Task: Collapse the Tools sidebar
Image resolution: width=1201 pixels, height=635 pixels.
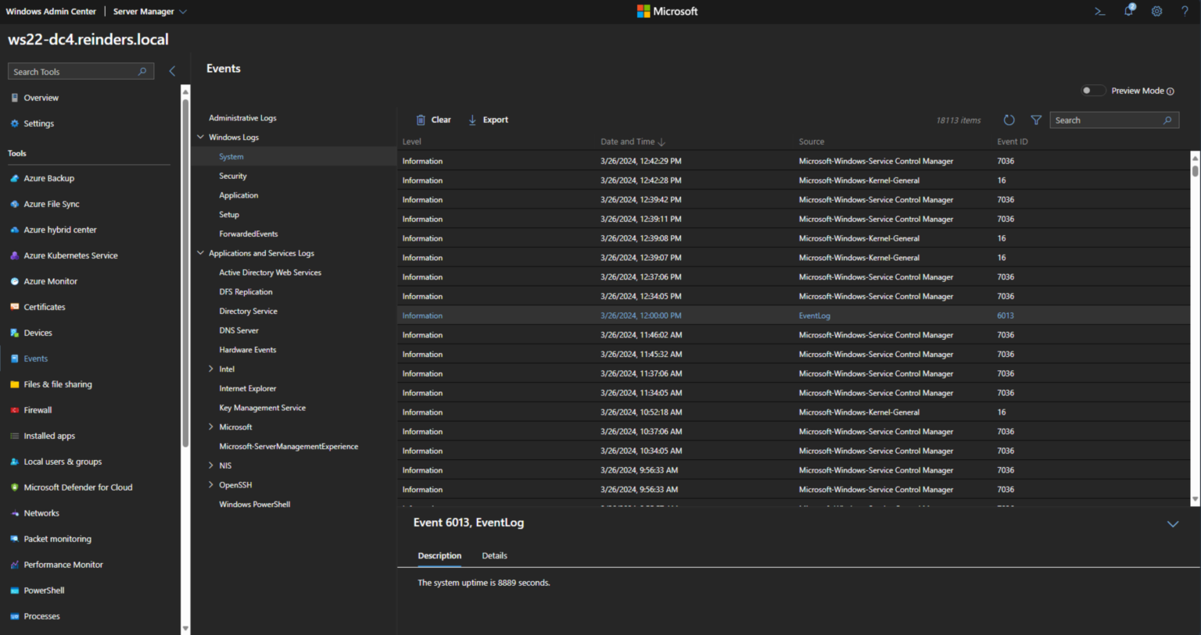Action: point(172,70)
